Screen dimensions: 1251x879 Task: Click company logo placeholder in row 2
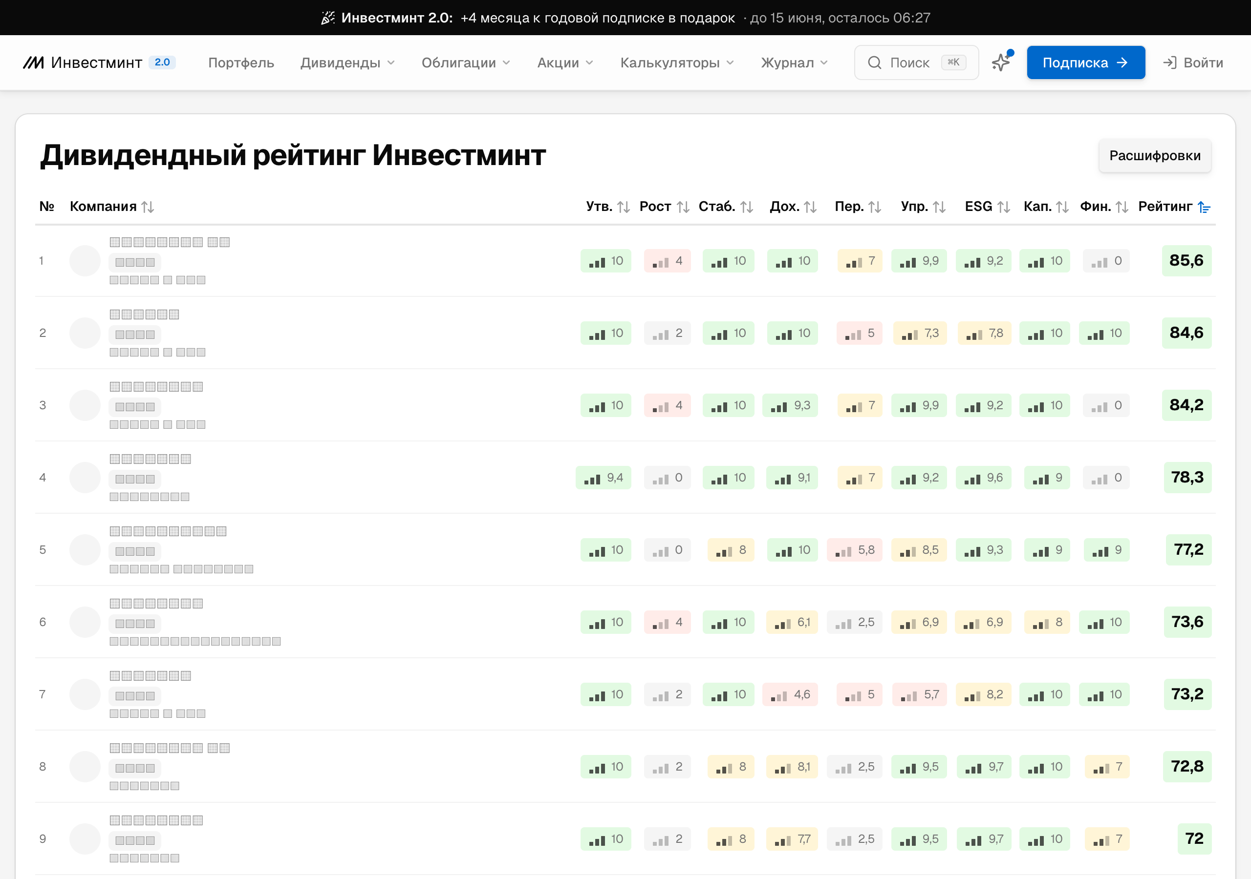pyautogui.click(x=85, y=334)
